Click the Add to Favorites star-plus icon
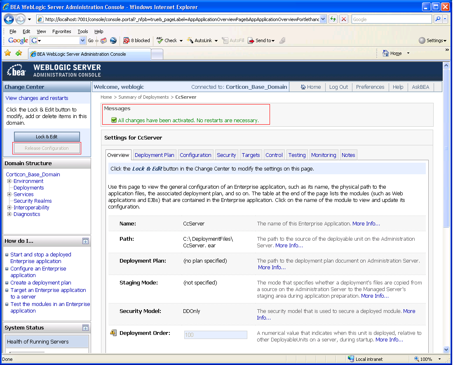 (x=19, y=53)
